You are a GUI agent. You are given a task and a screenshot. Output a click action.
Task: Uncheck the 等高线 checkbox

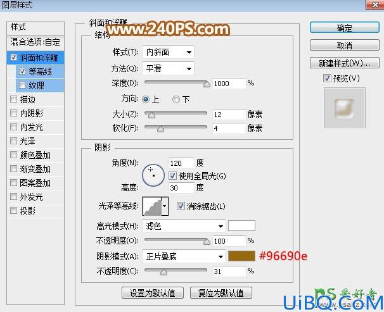22,71
